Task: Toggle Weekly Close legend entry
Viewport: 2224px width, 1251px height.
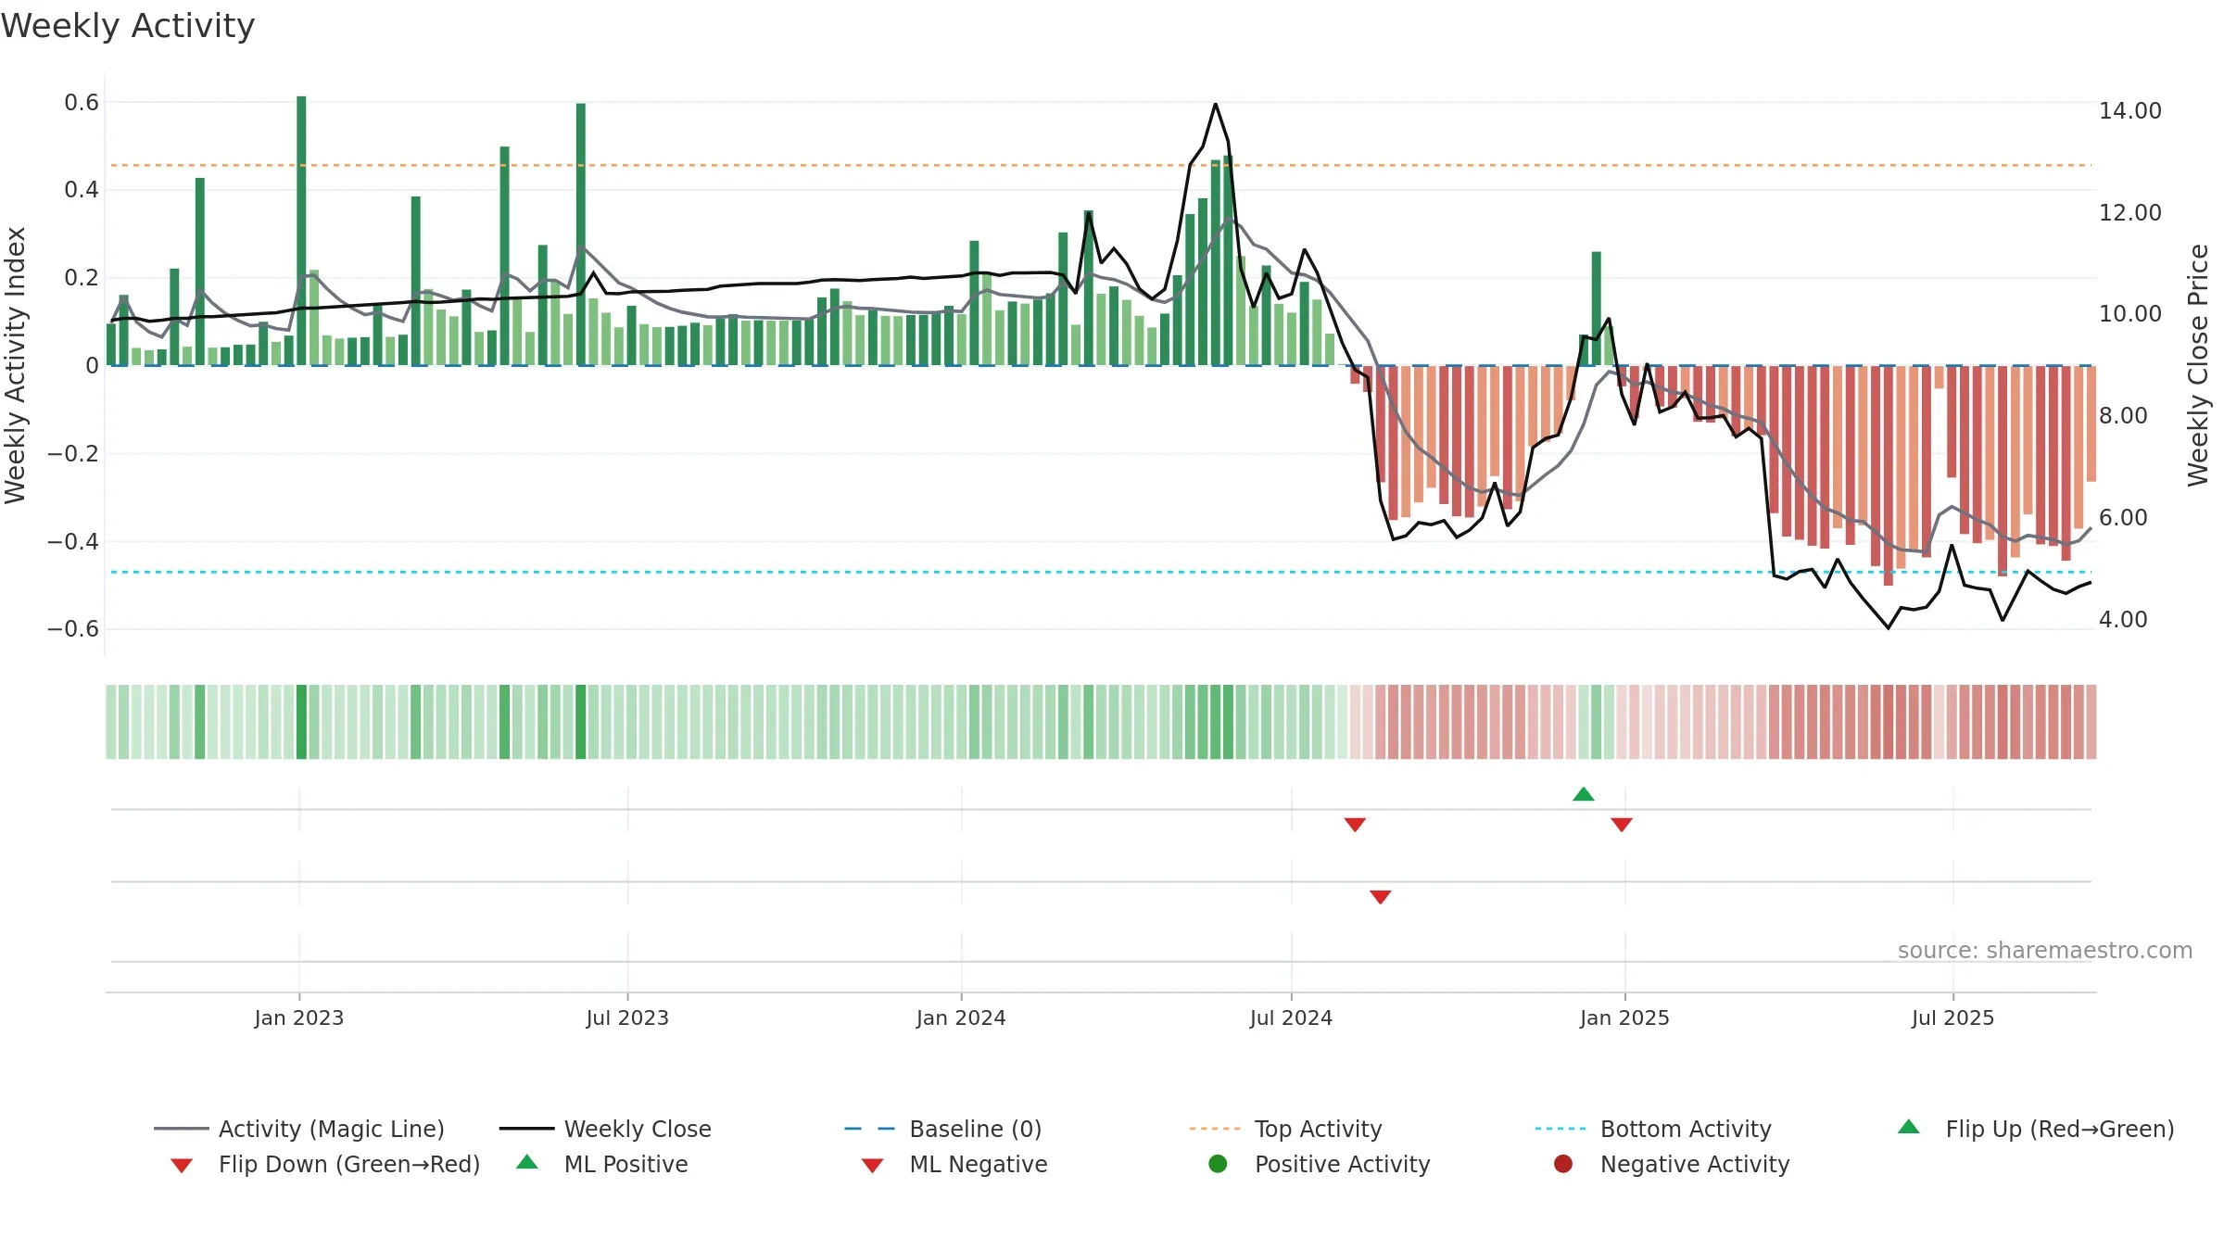Action: point(605,1129)
